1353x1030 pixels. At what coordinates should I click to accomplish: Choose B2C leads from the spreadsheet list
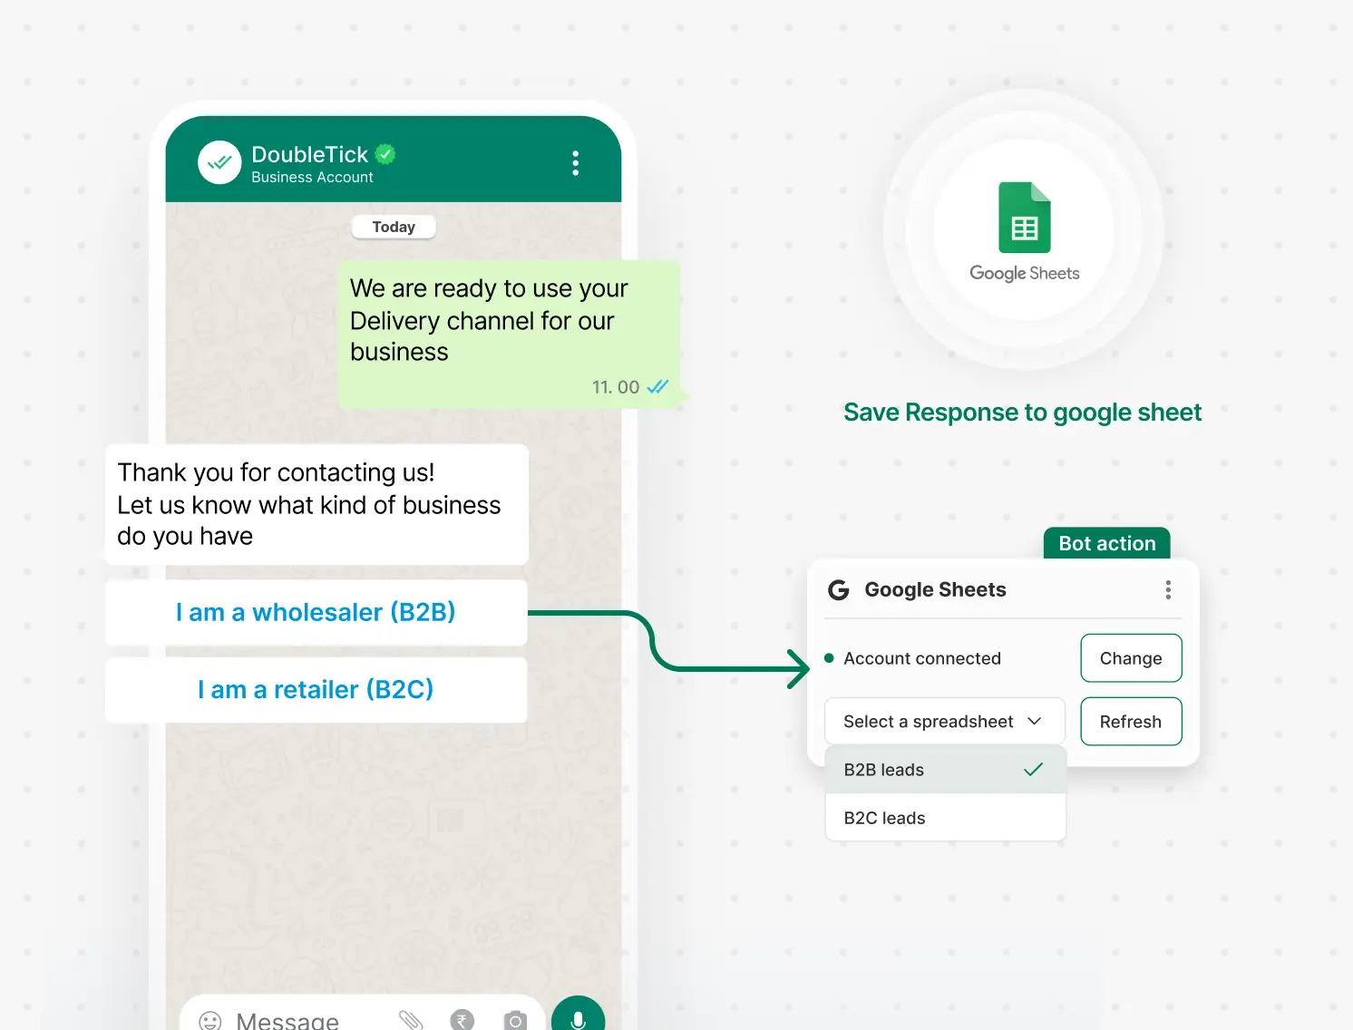pos(884,817)
